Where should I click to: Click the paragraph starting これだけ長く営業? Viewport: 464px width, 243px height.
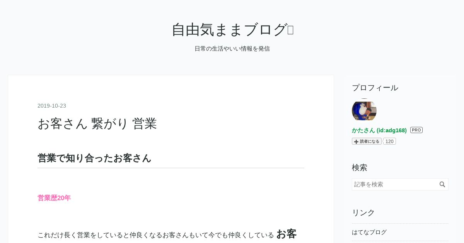[x=167, y=234]
